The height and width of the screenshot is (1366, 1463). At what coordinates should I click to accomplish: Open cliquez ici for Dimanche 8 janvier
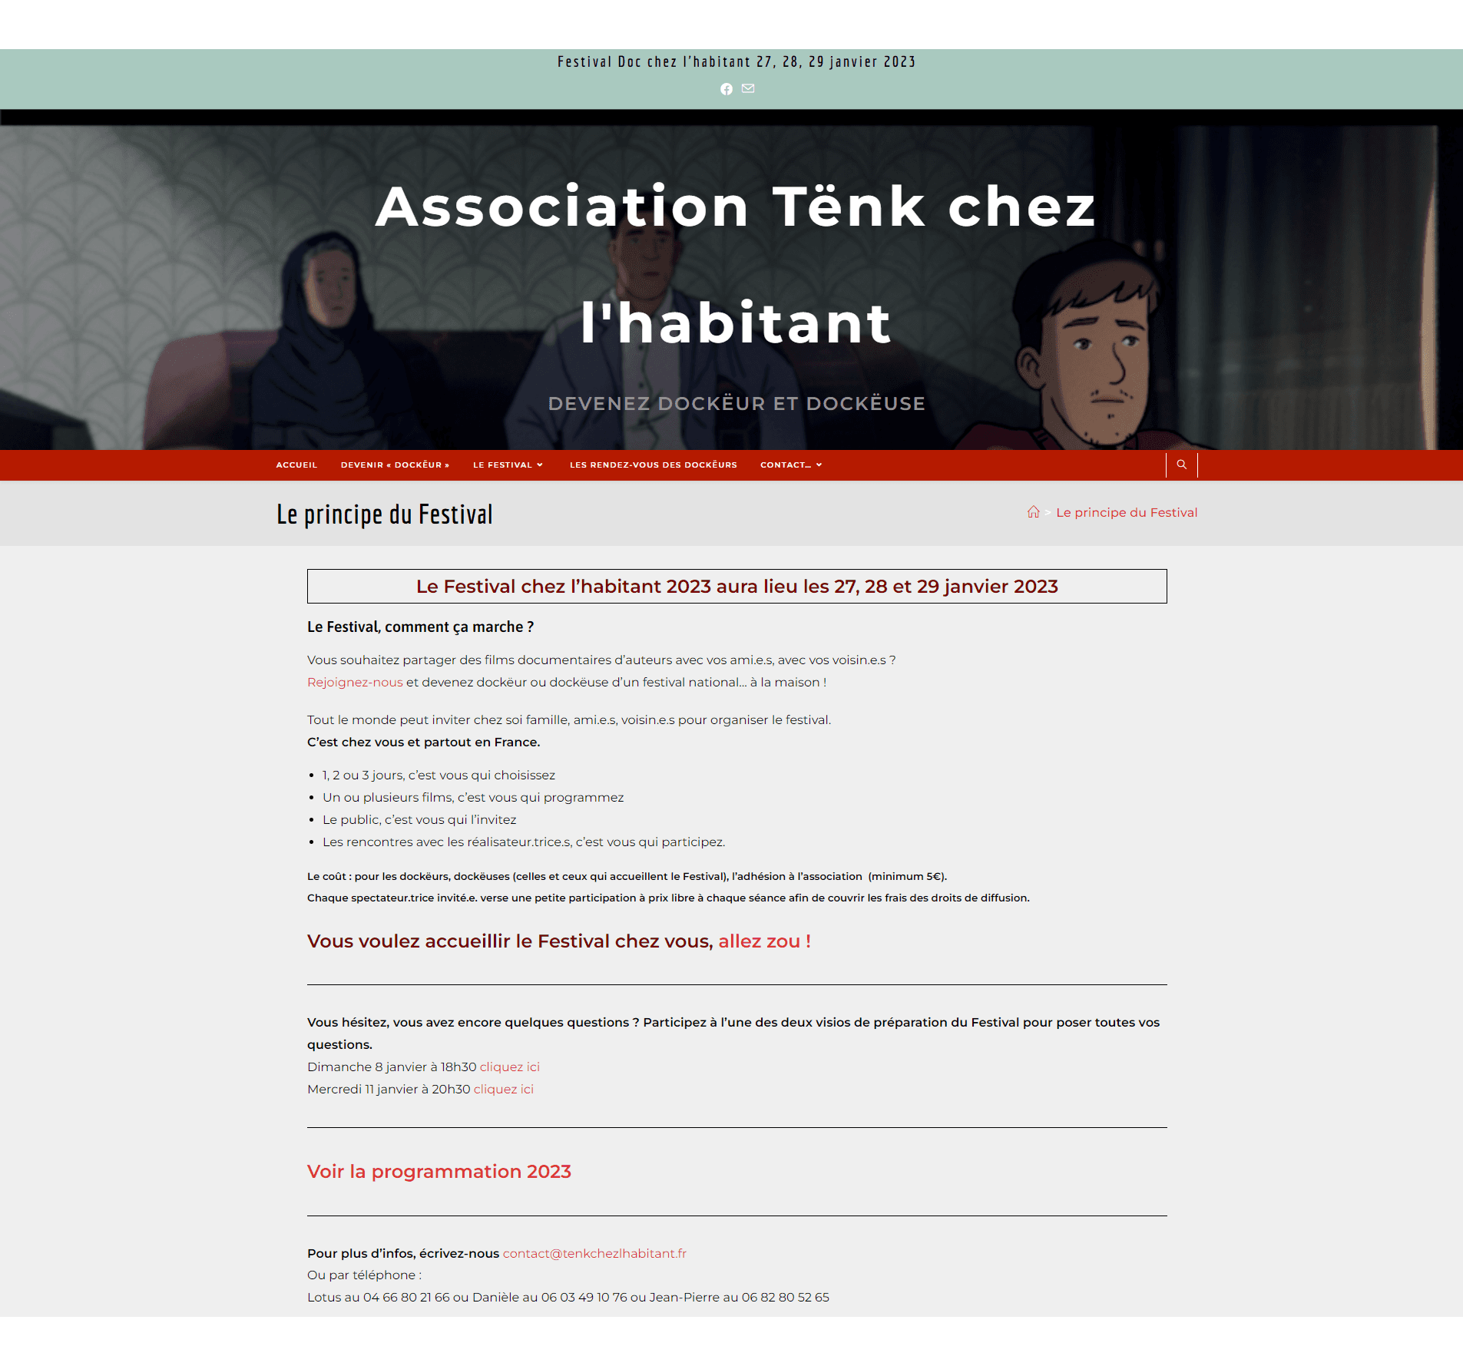510,1067
